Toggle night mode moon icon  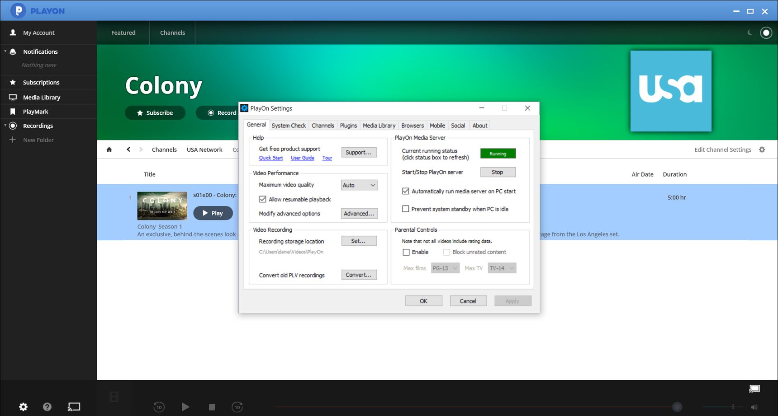point(750,33)
